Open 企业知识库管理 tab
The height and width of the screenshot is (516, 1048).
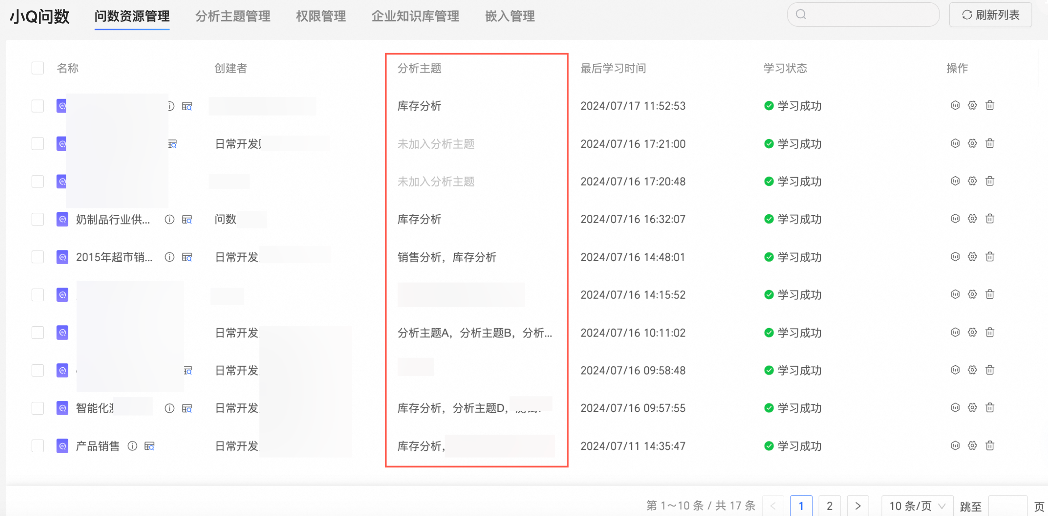[x=416, y=16]
